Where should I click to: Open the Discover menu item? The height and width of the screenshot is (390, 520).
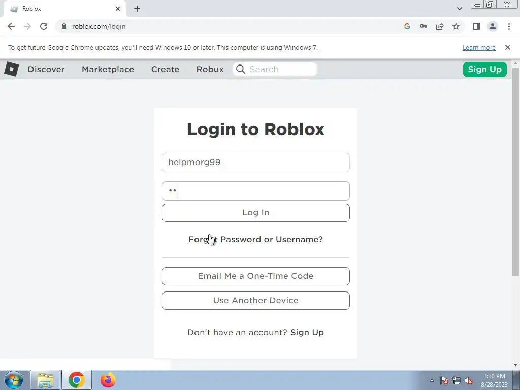[x=46, y=69]
